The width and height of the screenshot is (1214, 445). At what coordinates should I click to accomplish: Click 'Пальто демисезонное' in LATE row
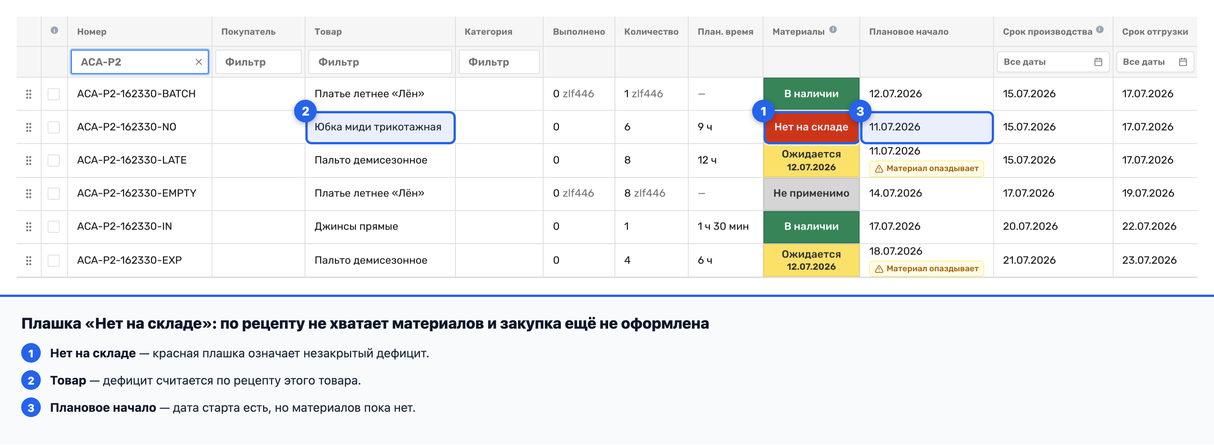click(x=371, y=160)
